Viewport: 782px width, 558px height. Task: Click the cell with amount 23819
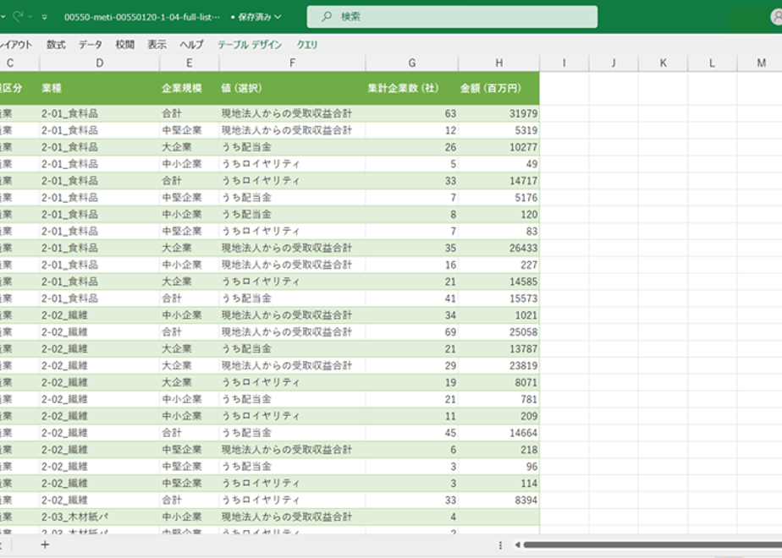click(498, 366)
